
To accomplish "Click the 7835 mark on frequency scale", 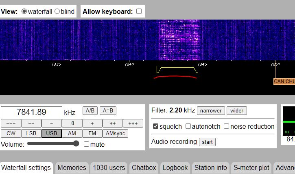I will 56,64.
